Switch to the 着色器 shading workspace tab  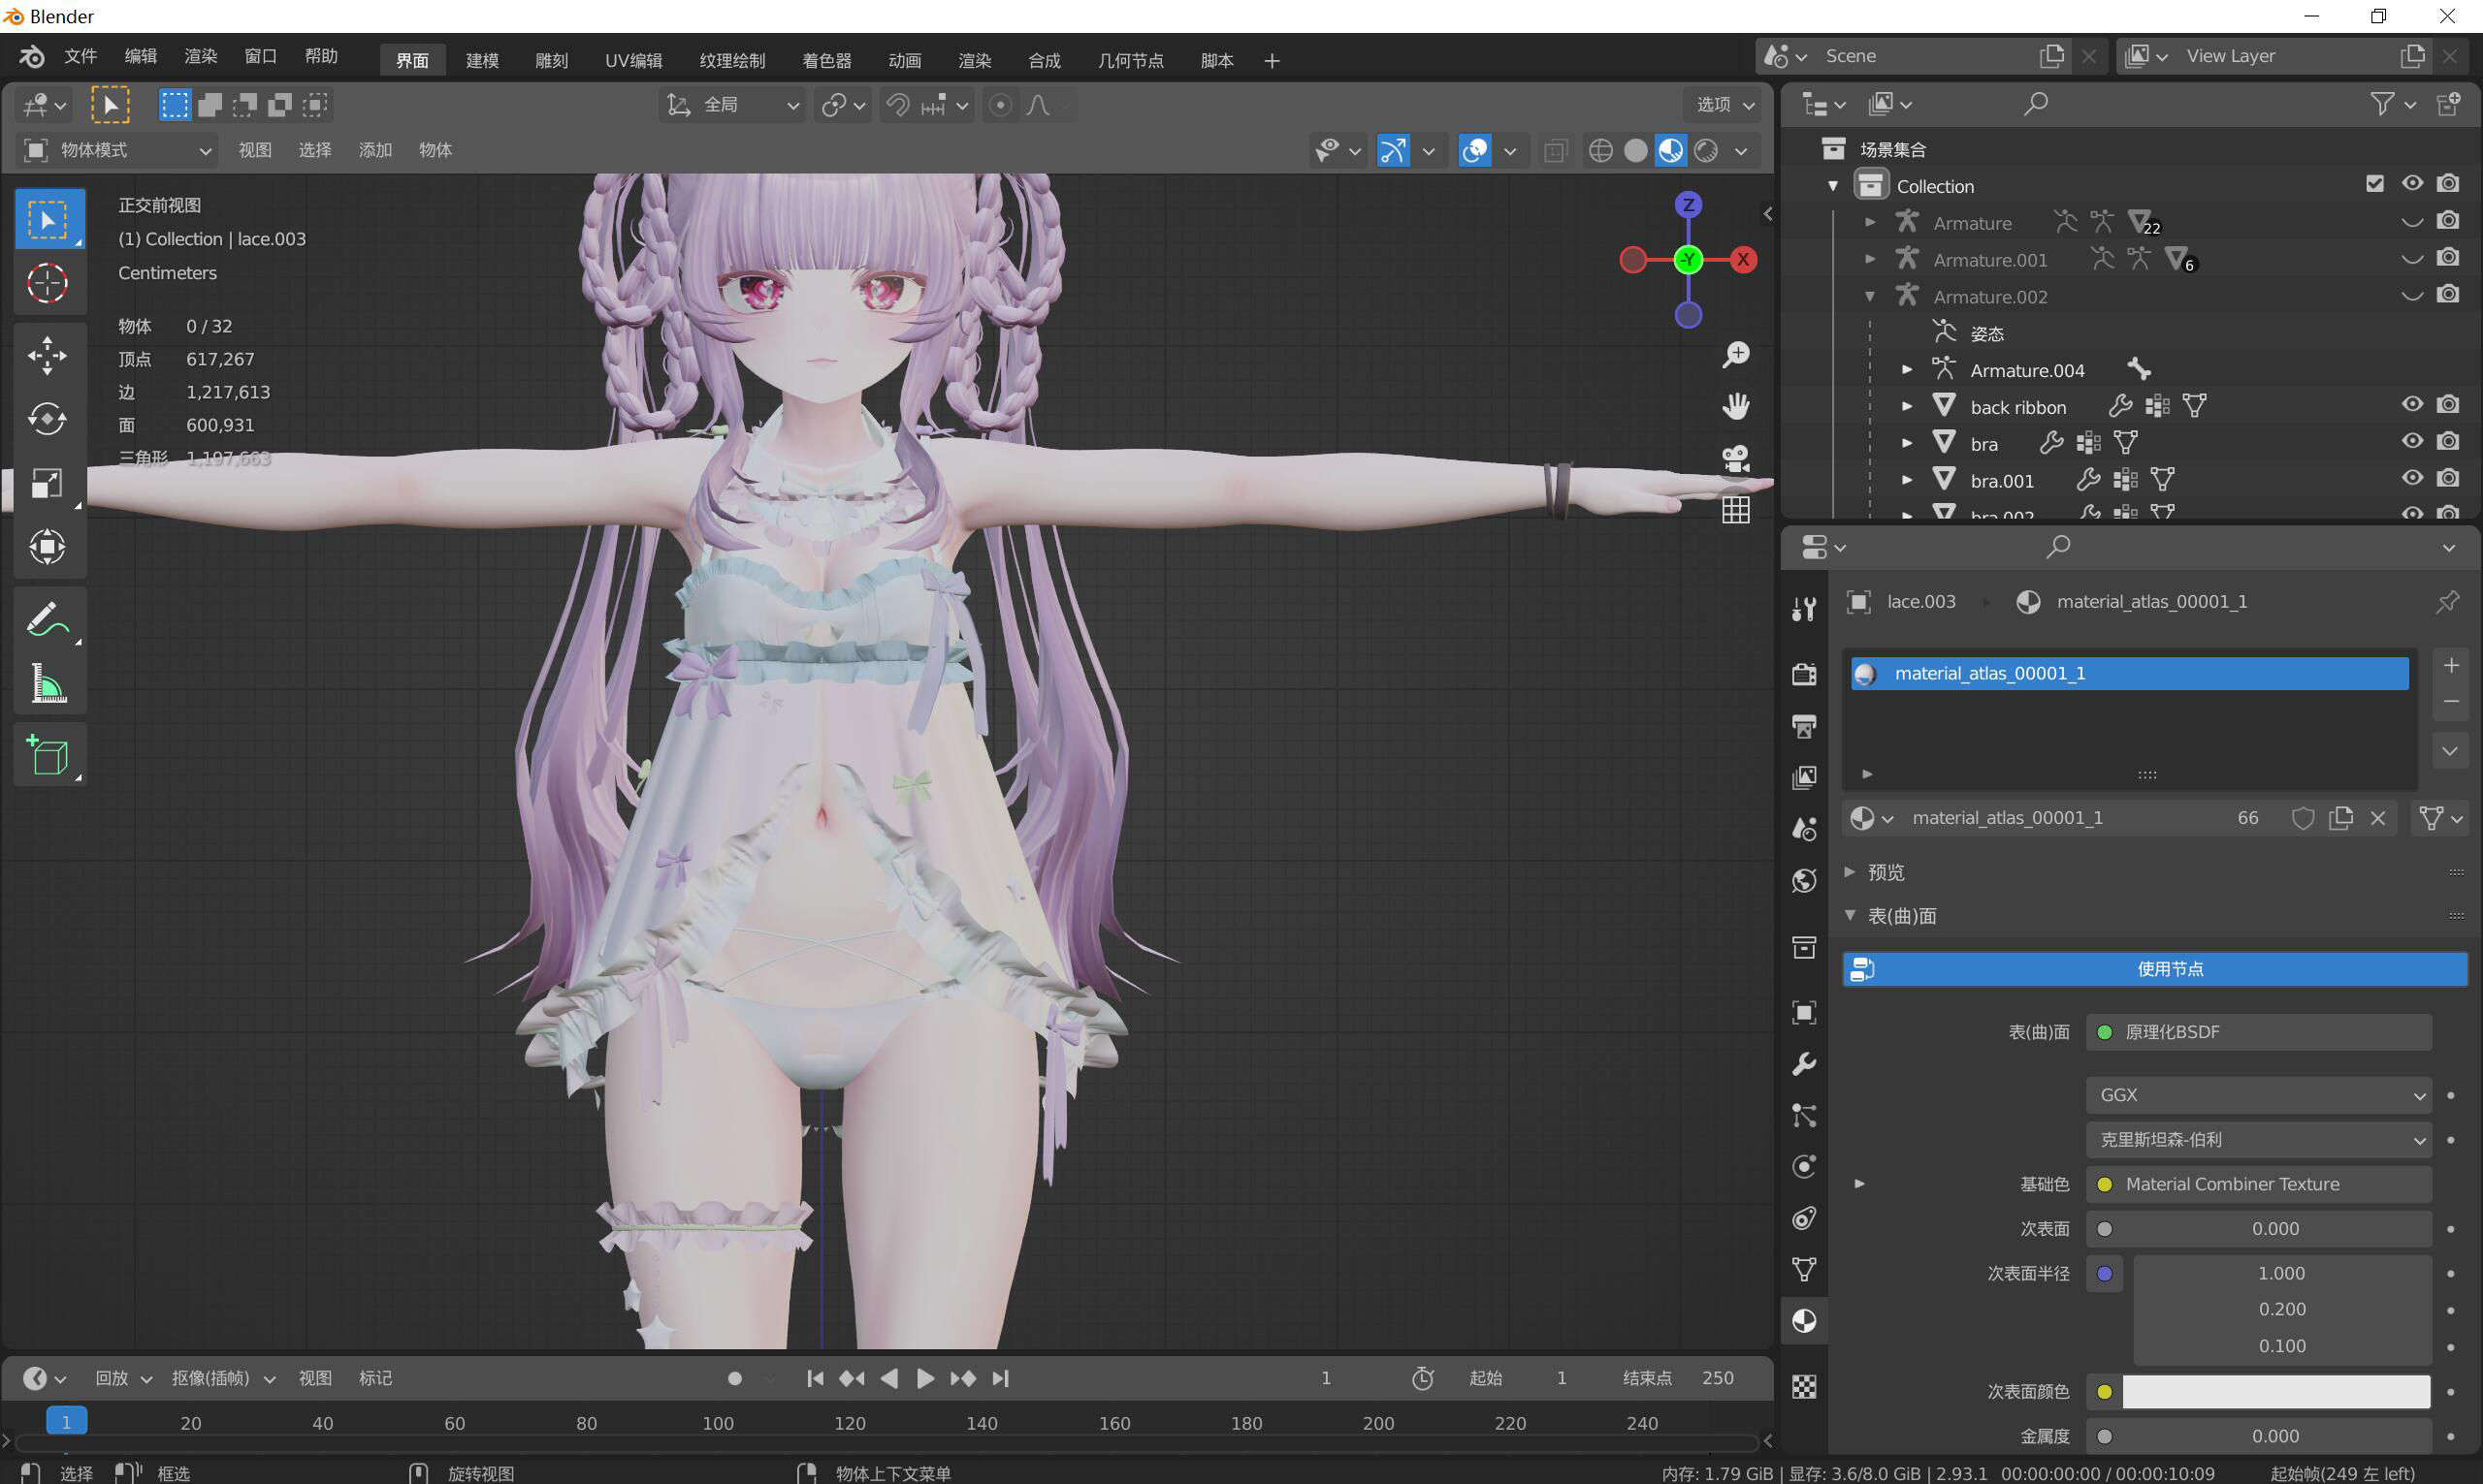tap(826, 60)
